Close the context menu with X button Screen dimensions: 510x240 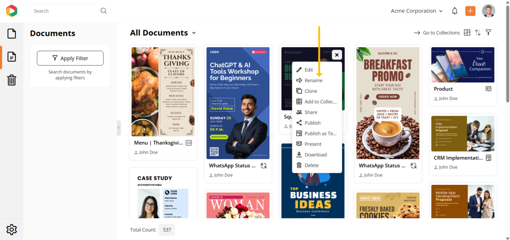coord(337,55)
